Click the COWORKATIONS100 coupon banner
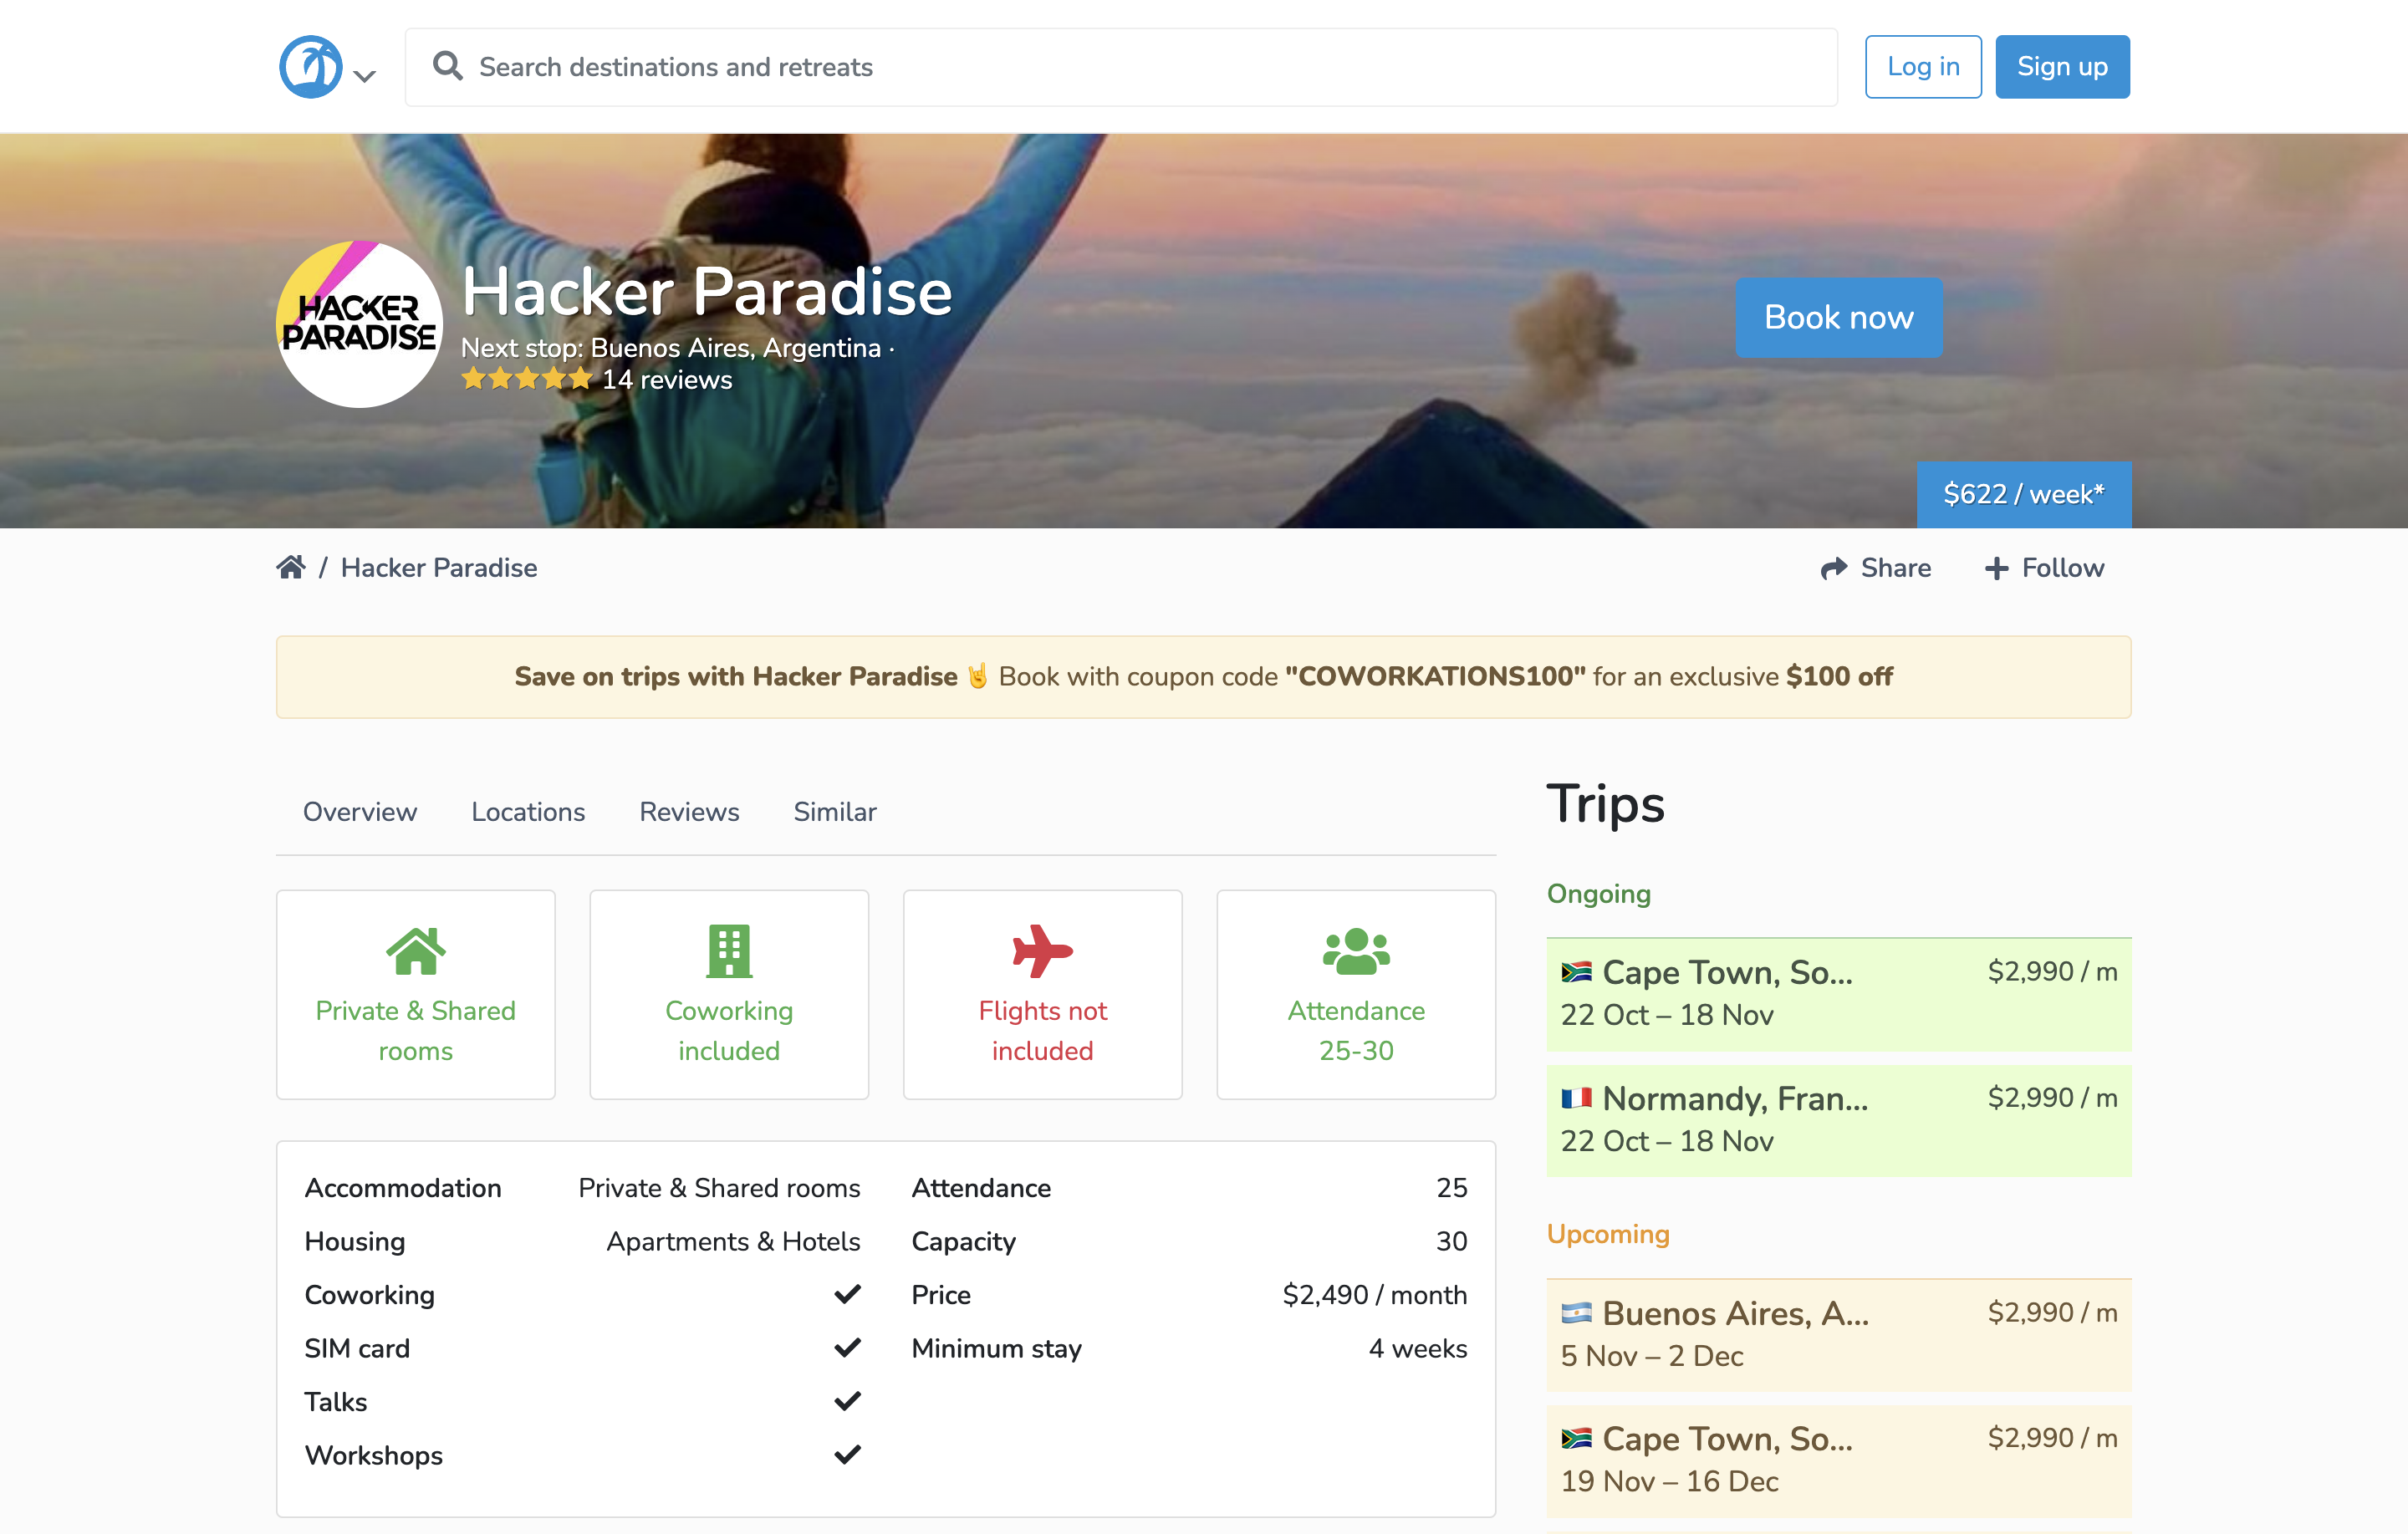The width and height of the screenshot is (2408, 1534). [1203, 676]
